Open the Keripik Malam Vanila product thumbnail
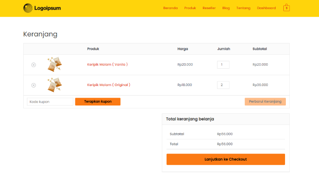The height and width of the screenshot is (175, 319). (x=54, y=64)
